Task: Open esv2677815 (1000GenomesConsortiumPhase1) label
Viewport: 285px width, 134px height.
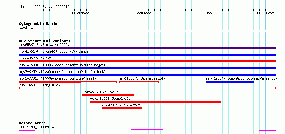Action: point(58,78)
